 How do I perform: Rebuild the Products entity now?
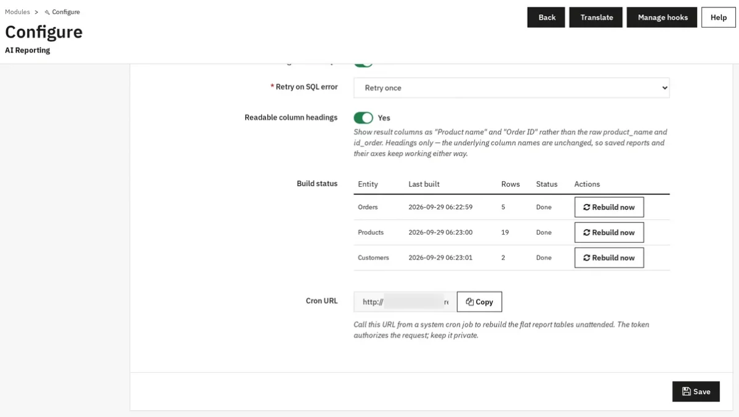tap(609, 232)
